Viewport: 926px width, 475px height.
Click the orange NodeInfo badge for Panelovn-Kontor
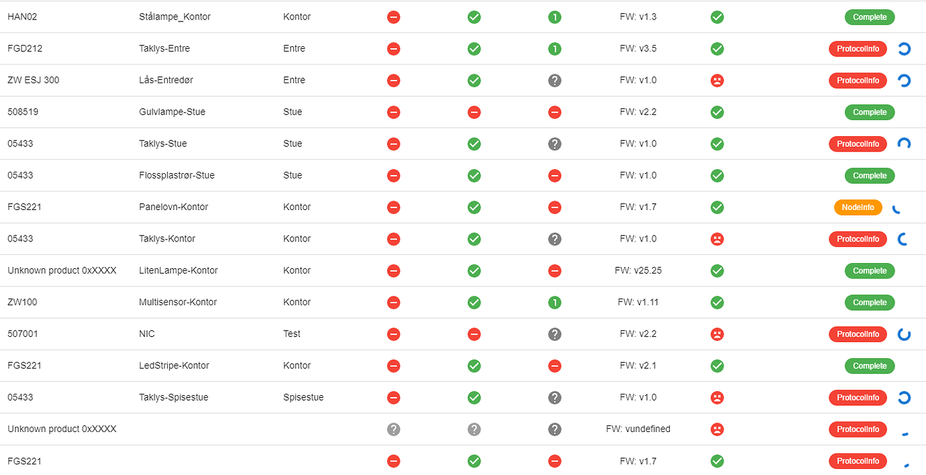tap(858, 207)
